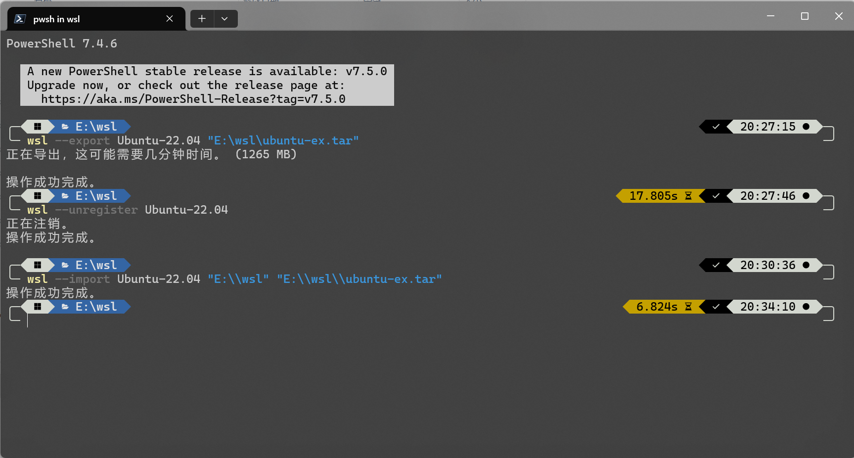Click the '--unregister' command text
Screen dimensions: 854x458
96,210
